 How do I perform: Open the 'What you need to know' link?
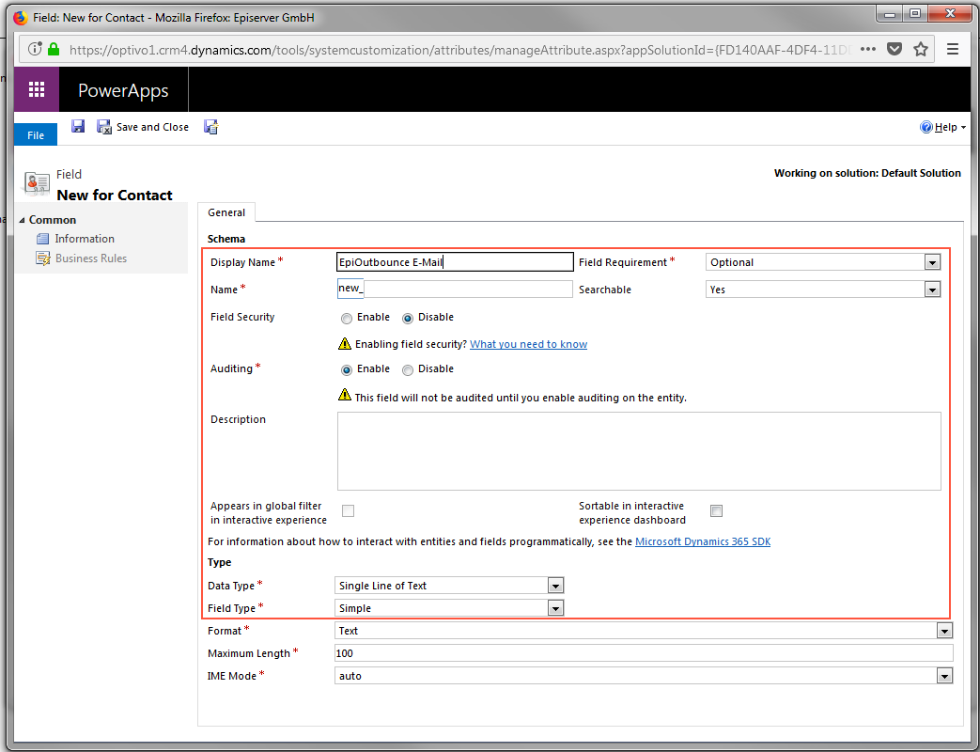point(528,344)
